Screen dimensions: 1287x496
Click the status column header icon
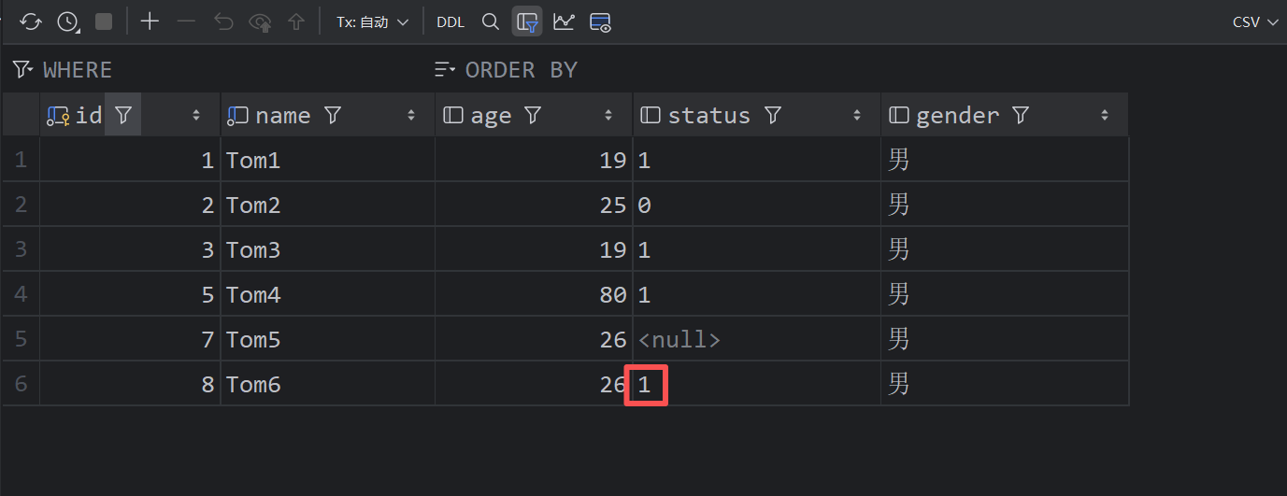point(651,115)
